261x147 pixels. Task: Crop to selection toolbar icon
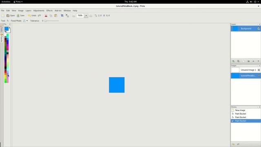(x=62, y=16)
